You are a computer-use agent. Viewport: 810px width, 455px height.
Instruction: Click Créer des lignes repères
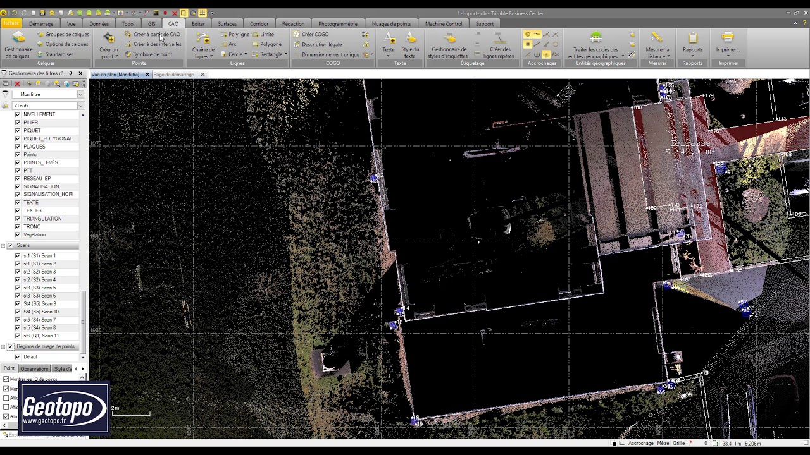point(499,45)
